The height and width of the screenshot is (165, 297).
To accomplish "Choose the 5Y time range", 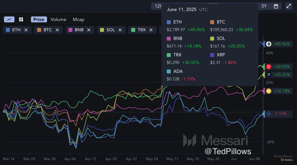I will point(264,6).
